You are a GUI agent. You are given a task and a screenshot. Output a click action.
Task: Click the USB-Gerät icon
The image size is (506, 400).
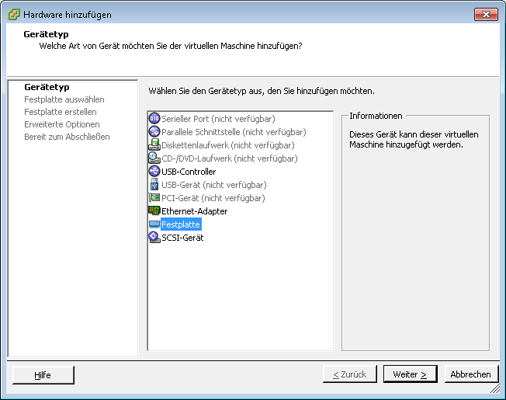click(x=154, y=185)
